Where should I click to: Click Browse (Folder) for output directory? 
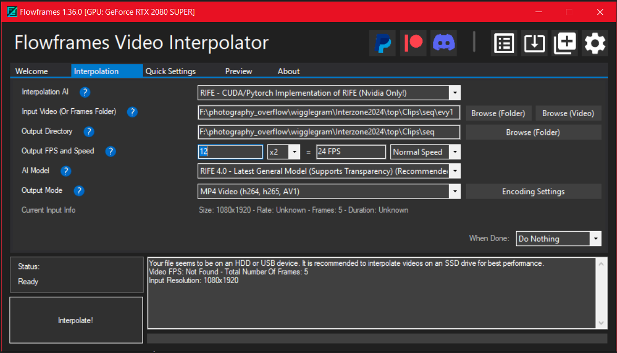533,132
